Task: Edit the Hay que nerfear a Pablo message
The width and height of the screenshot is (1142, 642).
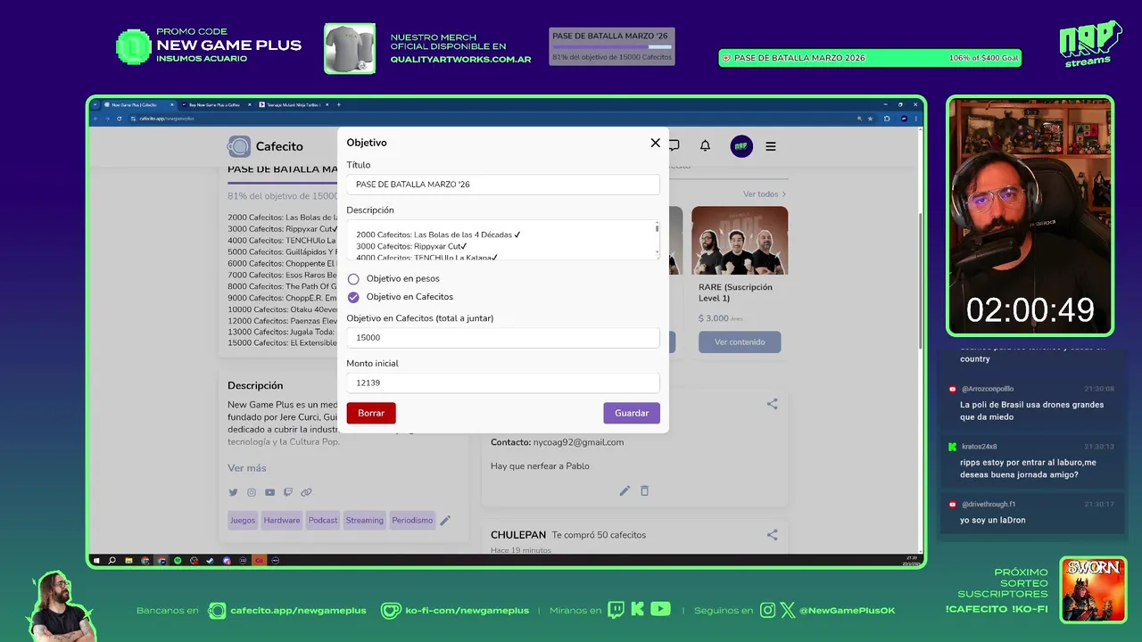Action: [x=625, y=490]
